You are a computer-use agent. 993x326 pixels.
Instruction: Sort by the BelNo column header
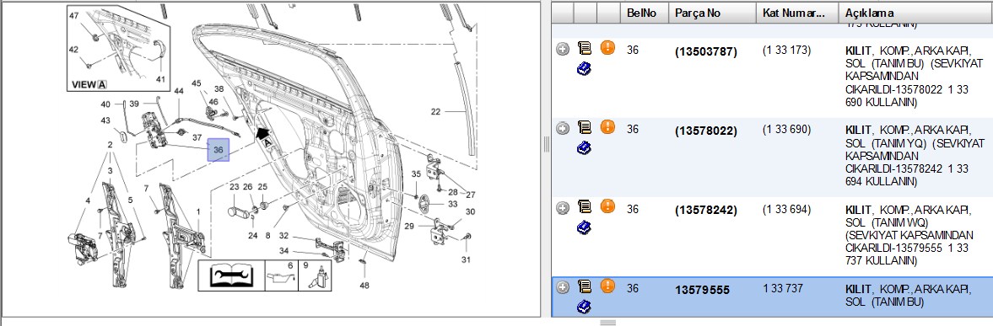[644, 13]
